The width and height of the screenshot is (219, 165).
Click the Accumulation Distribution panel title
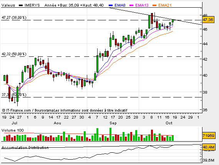tap(25, 148)
